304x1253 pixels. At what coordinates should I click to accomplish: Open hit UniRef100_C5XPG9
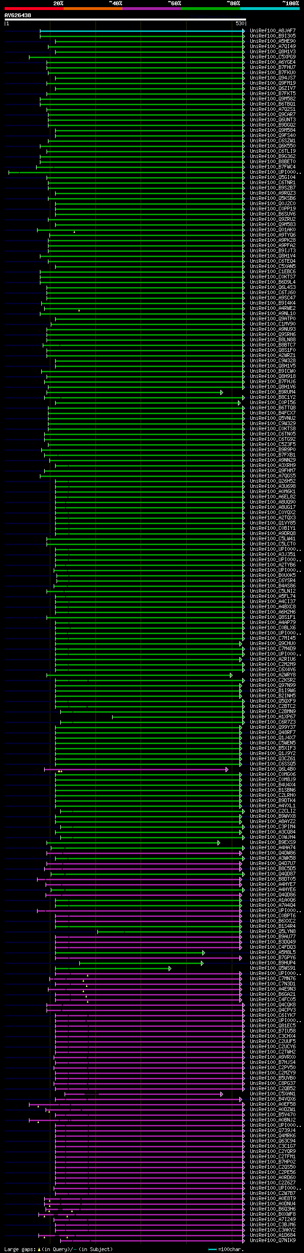[x=273, y=57]
